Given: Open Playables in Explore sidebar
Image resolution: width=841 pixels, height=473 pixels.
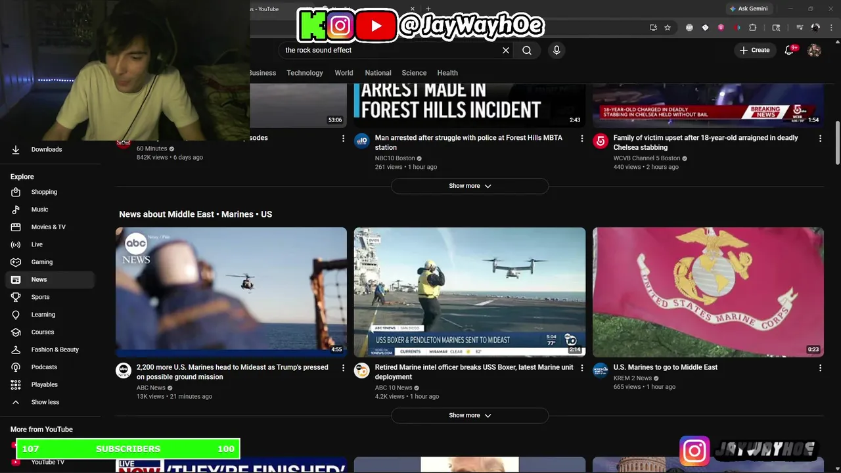Looking at the screenshot, I should pos(50,384).
